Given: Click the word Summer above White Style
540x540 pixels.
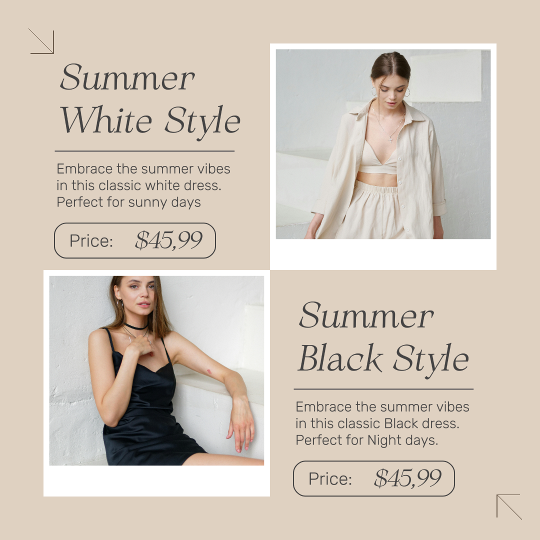Looking at the screenshot, I should click(x=127, y=77).
